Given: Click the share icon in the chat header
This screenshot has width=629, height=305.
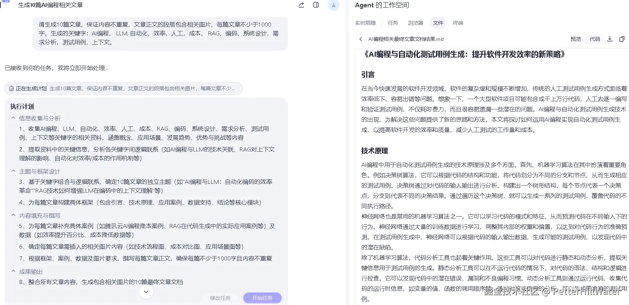Looking at the screenshot, I should (301, 5).
